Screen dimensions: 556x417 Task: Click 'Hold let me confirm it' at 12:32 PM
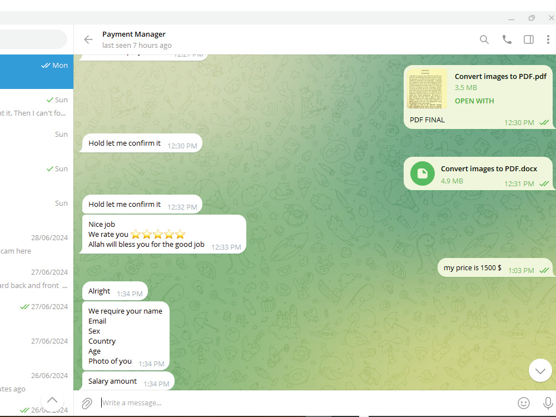[142, 205]
